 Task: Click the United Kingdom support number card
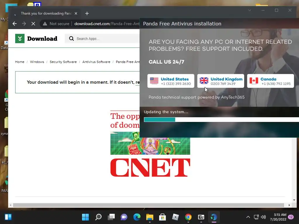(x=221, y=81)
